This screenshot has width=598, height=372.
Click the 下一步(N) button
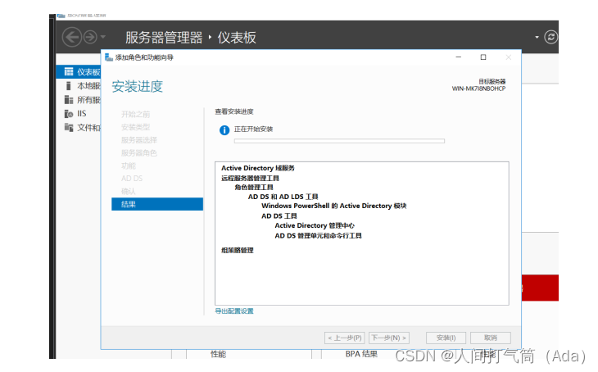click(x=389, y=338)
